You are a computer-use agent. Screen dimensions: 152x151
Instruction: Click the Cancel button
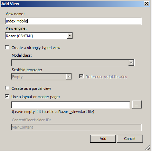130,139
